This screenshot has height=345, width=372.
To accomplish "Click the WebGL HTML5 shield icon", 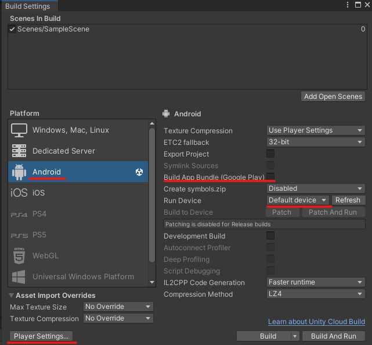I will click(x=19, y=256).
